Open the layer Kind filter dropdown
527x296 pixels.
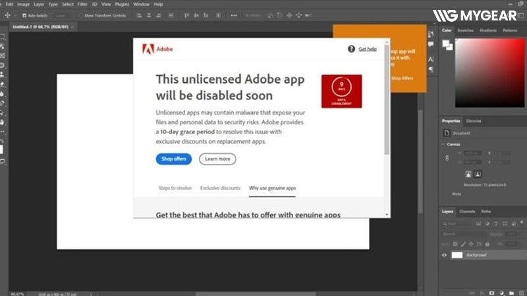click(457, 224)
